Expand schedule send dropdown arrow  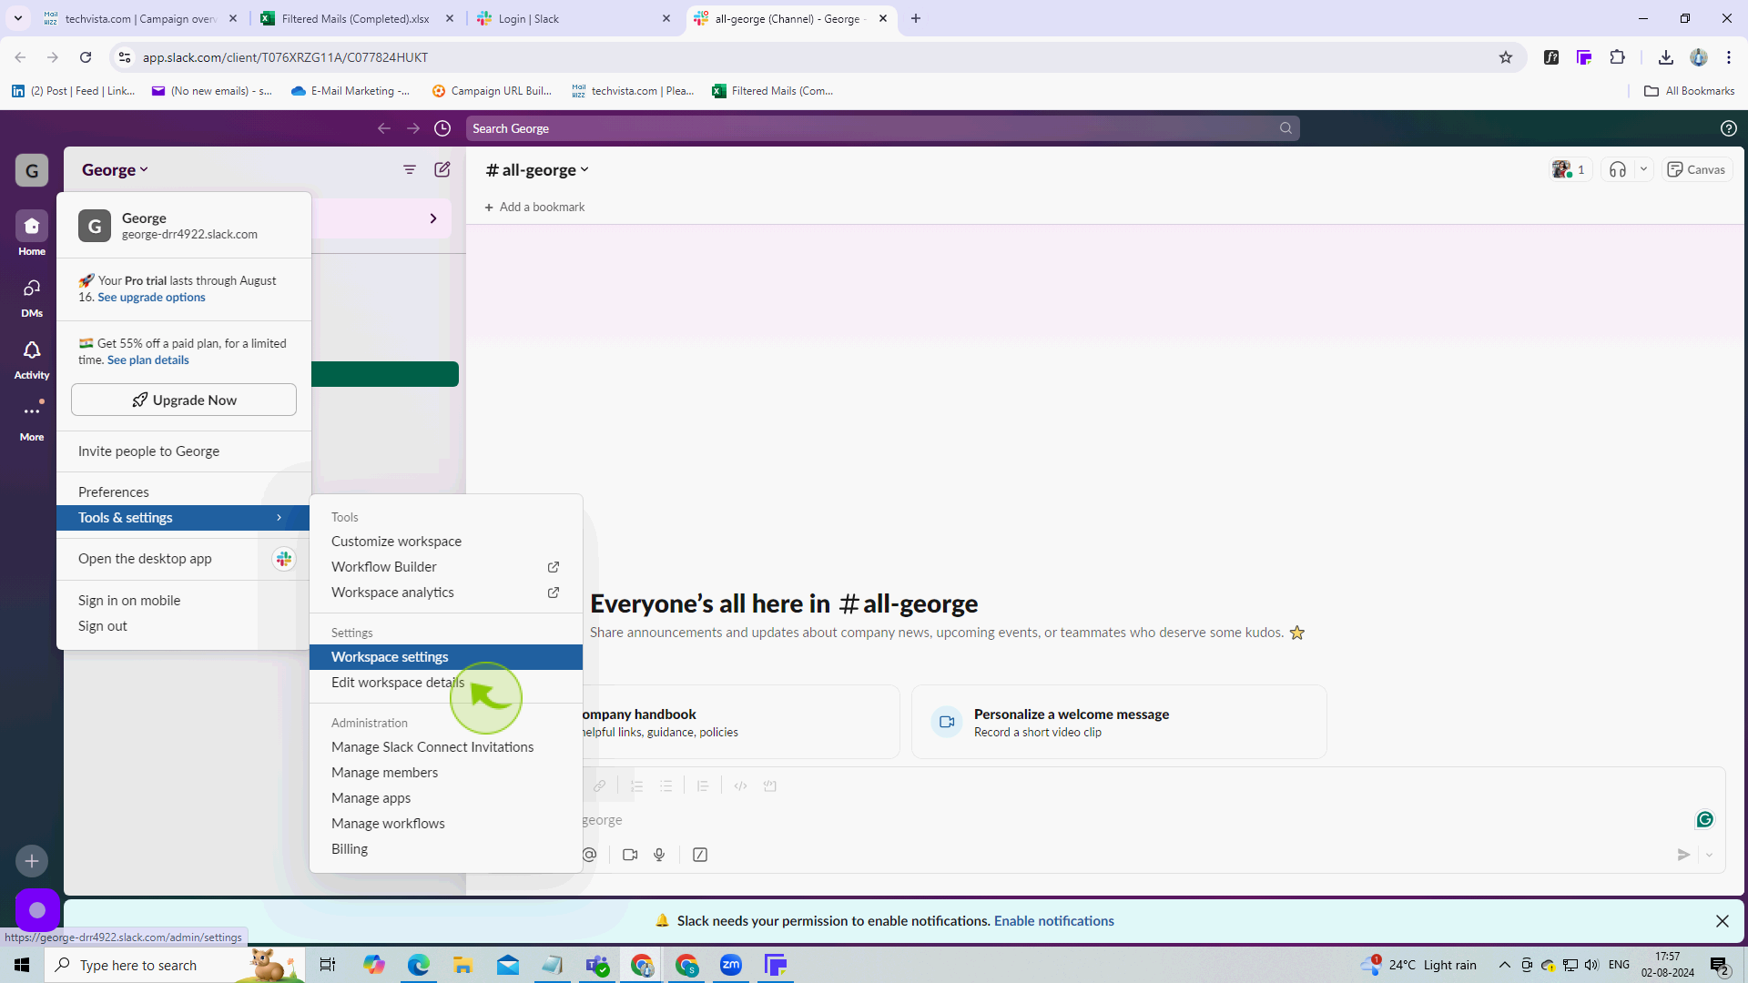pos(1710,855)
